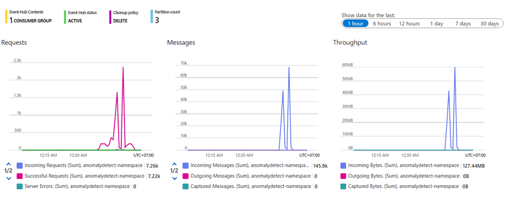Viewport: 507px width, 199px height.
Task: Click the tallest peak in Requests chart
Action: point(123,67)
